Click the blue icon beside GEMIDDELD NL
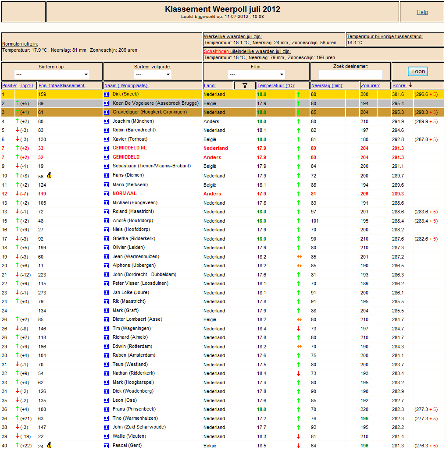 tap(106, 148)
